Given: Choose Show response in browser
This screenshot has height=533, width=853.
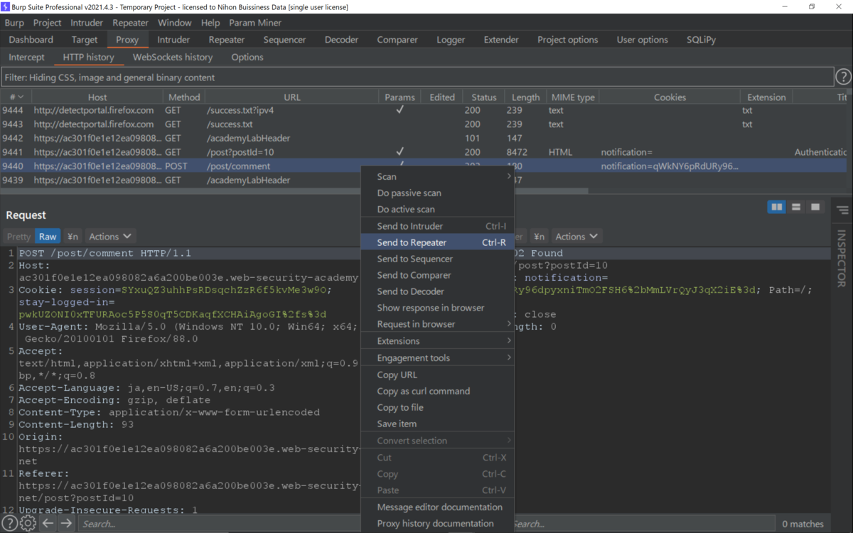Looking at the screenshot, I should point(438,308).
